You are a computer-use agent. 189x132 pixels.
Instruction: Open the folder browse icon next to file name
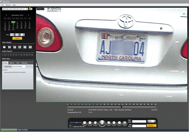coord(31,9)
